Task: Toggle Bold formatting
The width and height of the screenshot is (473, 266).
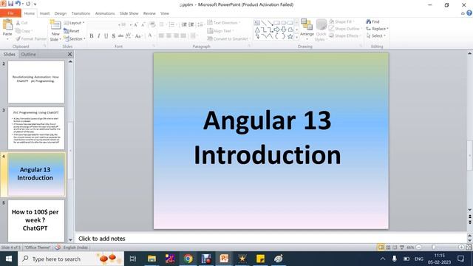Action: [92, 36]
